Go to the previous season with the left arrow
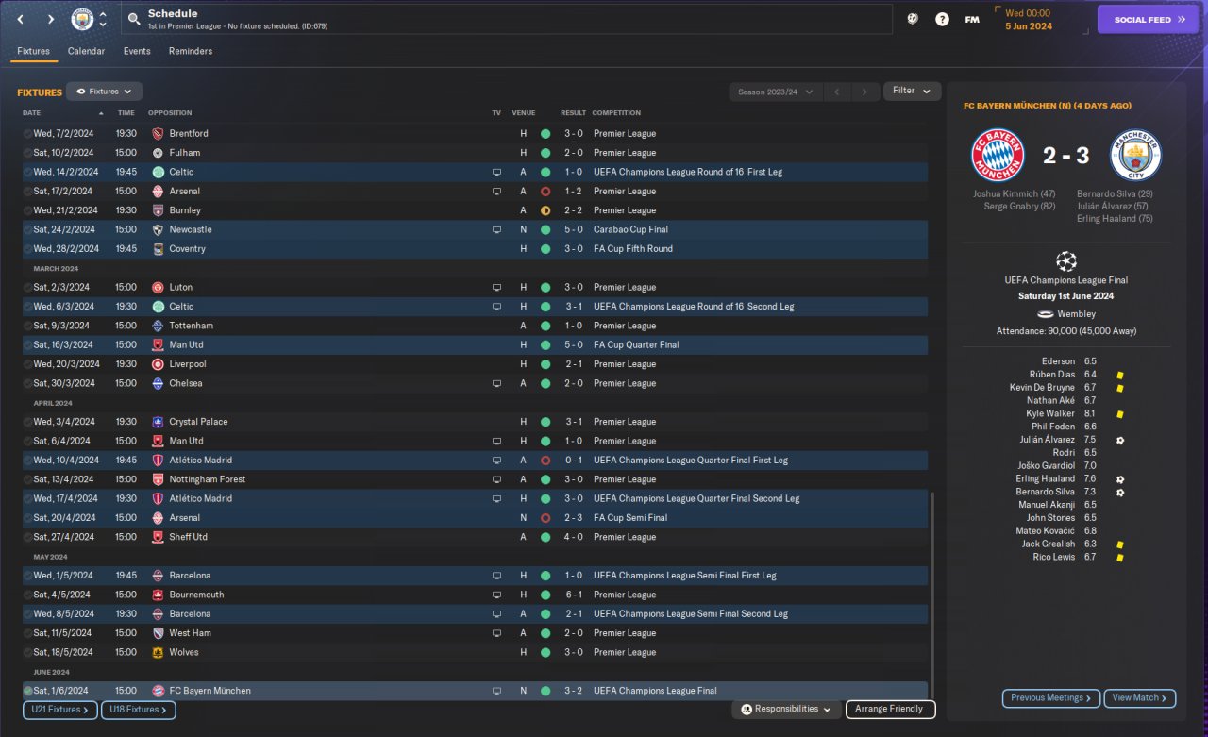This screenshot has width=1208, height=737. coord(836,92)
